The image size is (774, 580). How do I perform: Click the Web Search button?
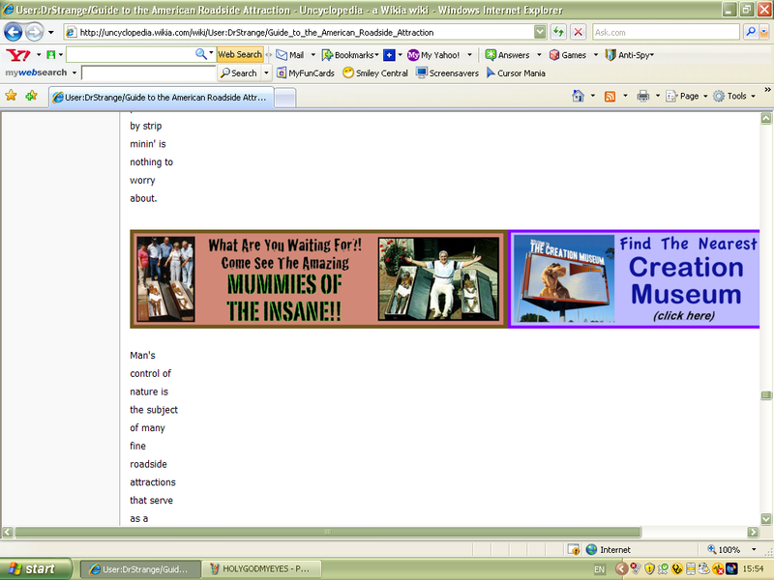tap(239, 55)
